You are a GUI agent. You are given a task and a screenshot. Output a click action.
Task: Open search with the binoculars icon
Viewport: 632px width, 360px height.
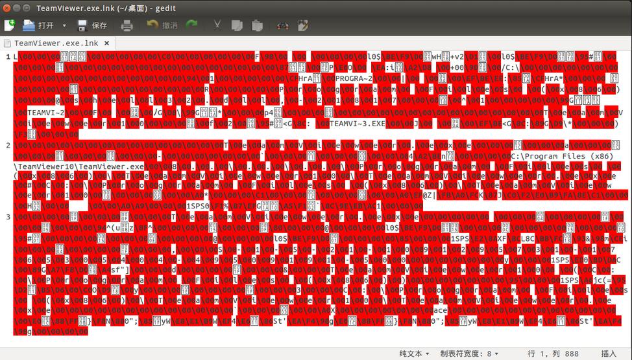tap(282, 26)
